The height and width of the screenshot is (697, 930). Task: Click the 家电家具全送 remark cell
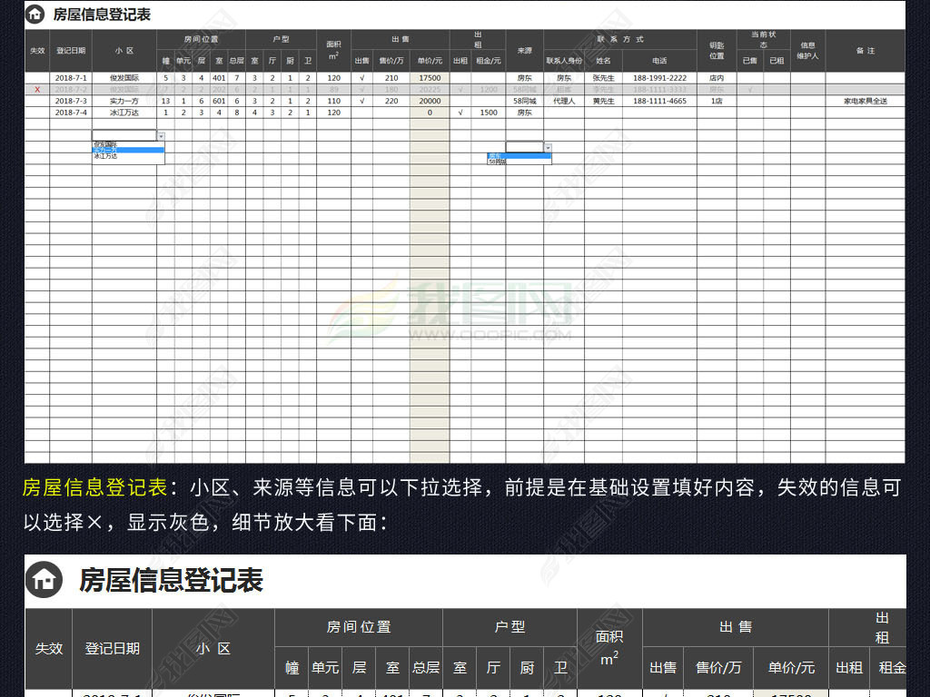[x=865, y=101]
